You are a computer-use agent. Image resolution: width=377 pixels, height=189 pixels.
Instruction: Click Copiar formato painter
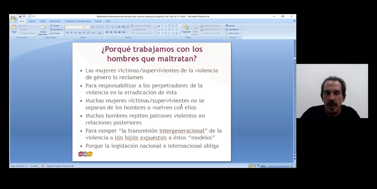pyautogui.click(x=27, y=33)
